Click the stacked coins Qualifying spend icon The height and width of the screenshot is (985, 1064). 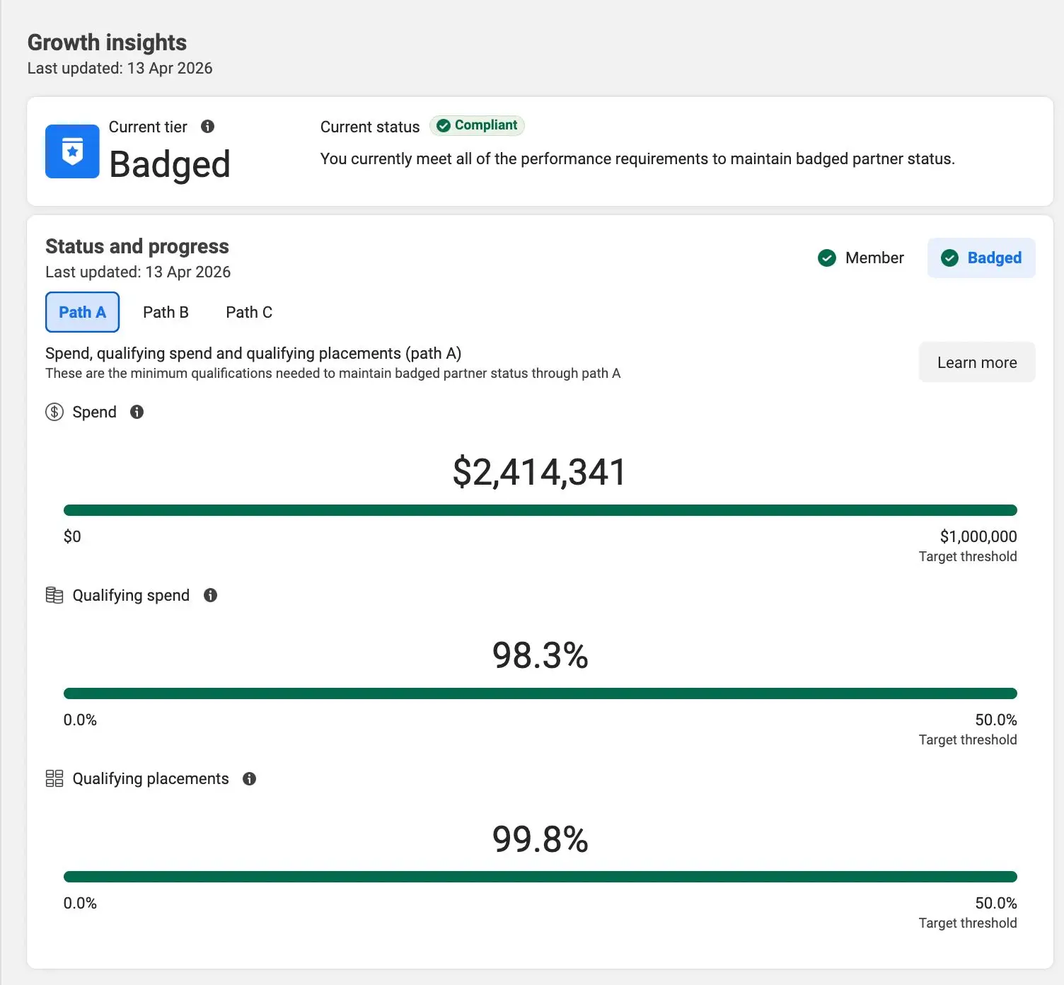click(54, 595)
